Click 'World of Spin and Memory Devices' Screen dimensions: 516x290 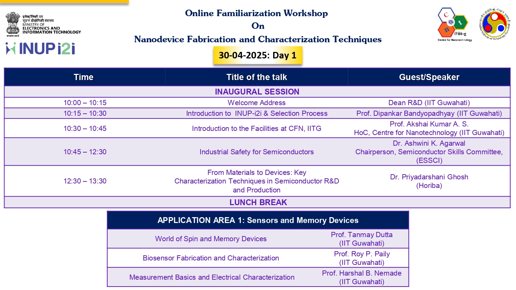211,239
